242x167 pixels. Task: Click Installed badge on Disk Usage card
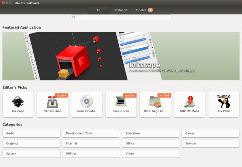pyautogui.click(x=164, y=96)
